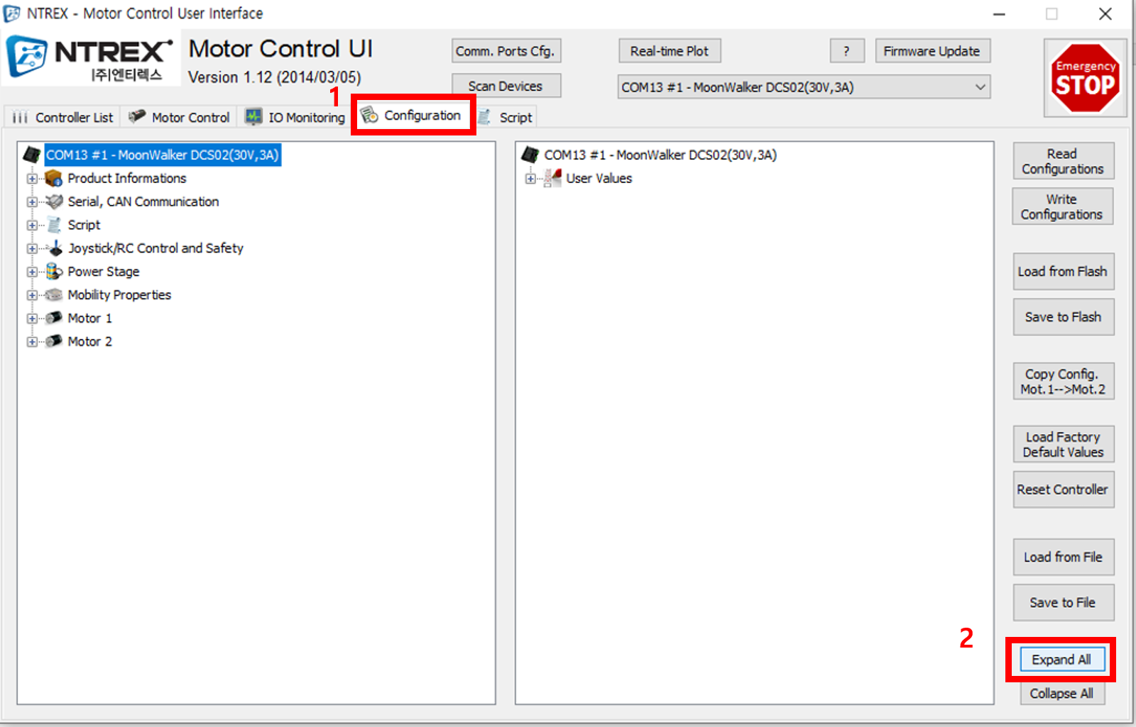Click the Scan Devices button
This screenshot has width=1136, height=727.
tap(506, 85)
